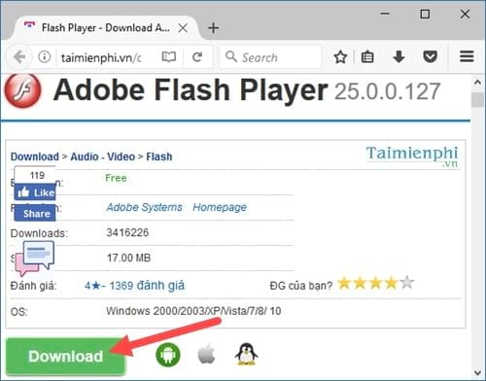This screenshot has width=486, height=381.
Task: Maximize the browser window
Action: click(425, 14)
